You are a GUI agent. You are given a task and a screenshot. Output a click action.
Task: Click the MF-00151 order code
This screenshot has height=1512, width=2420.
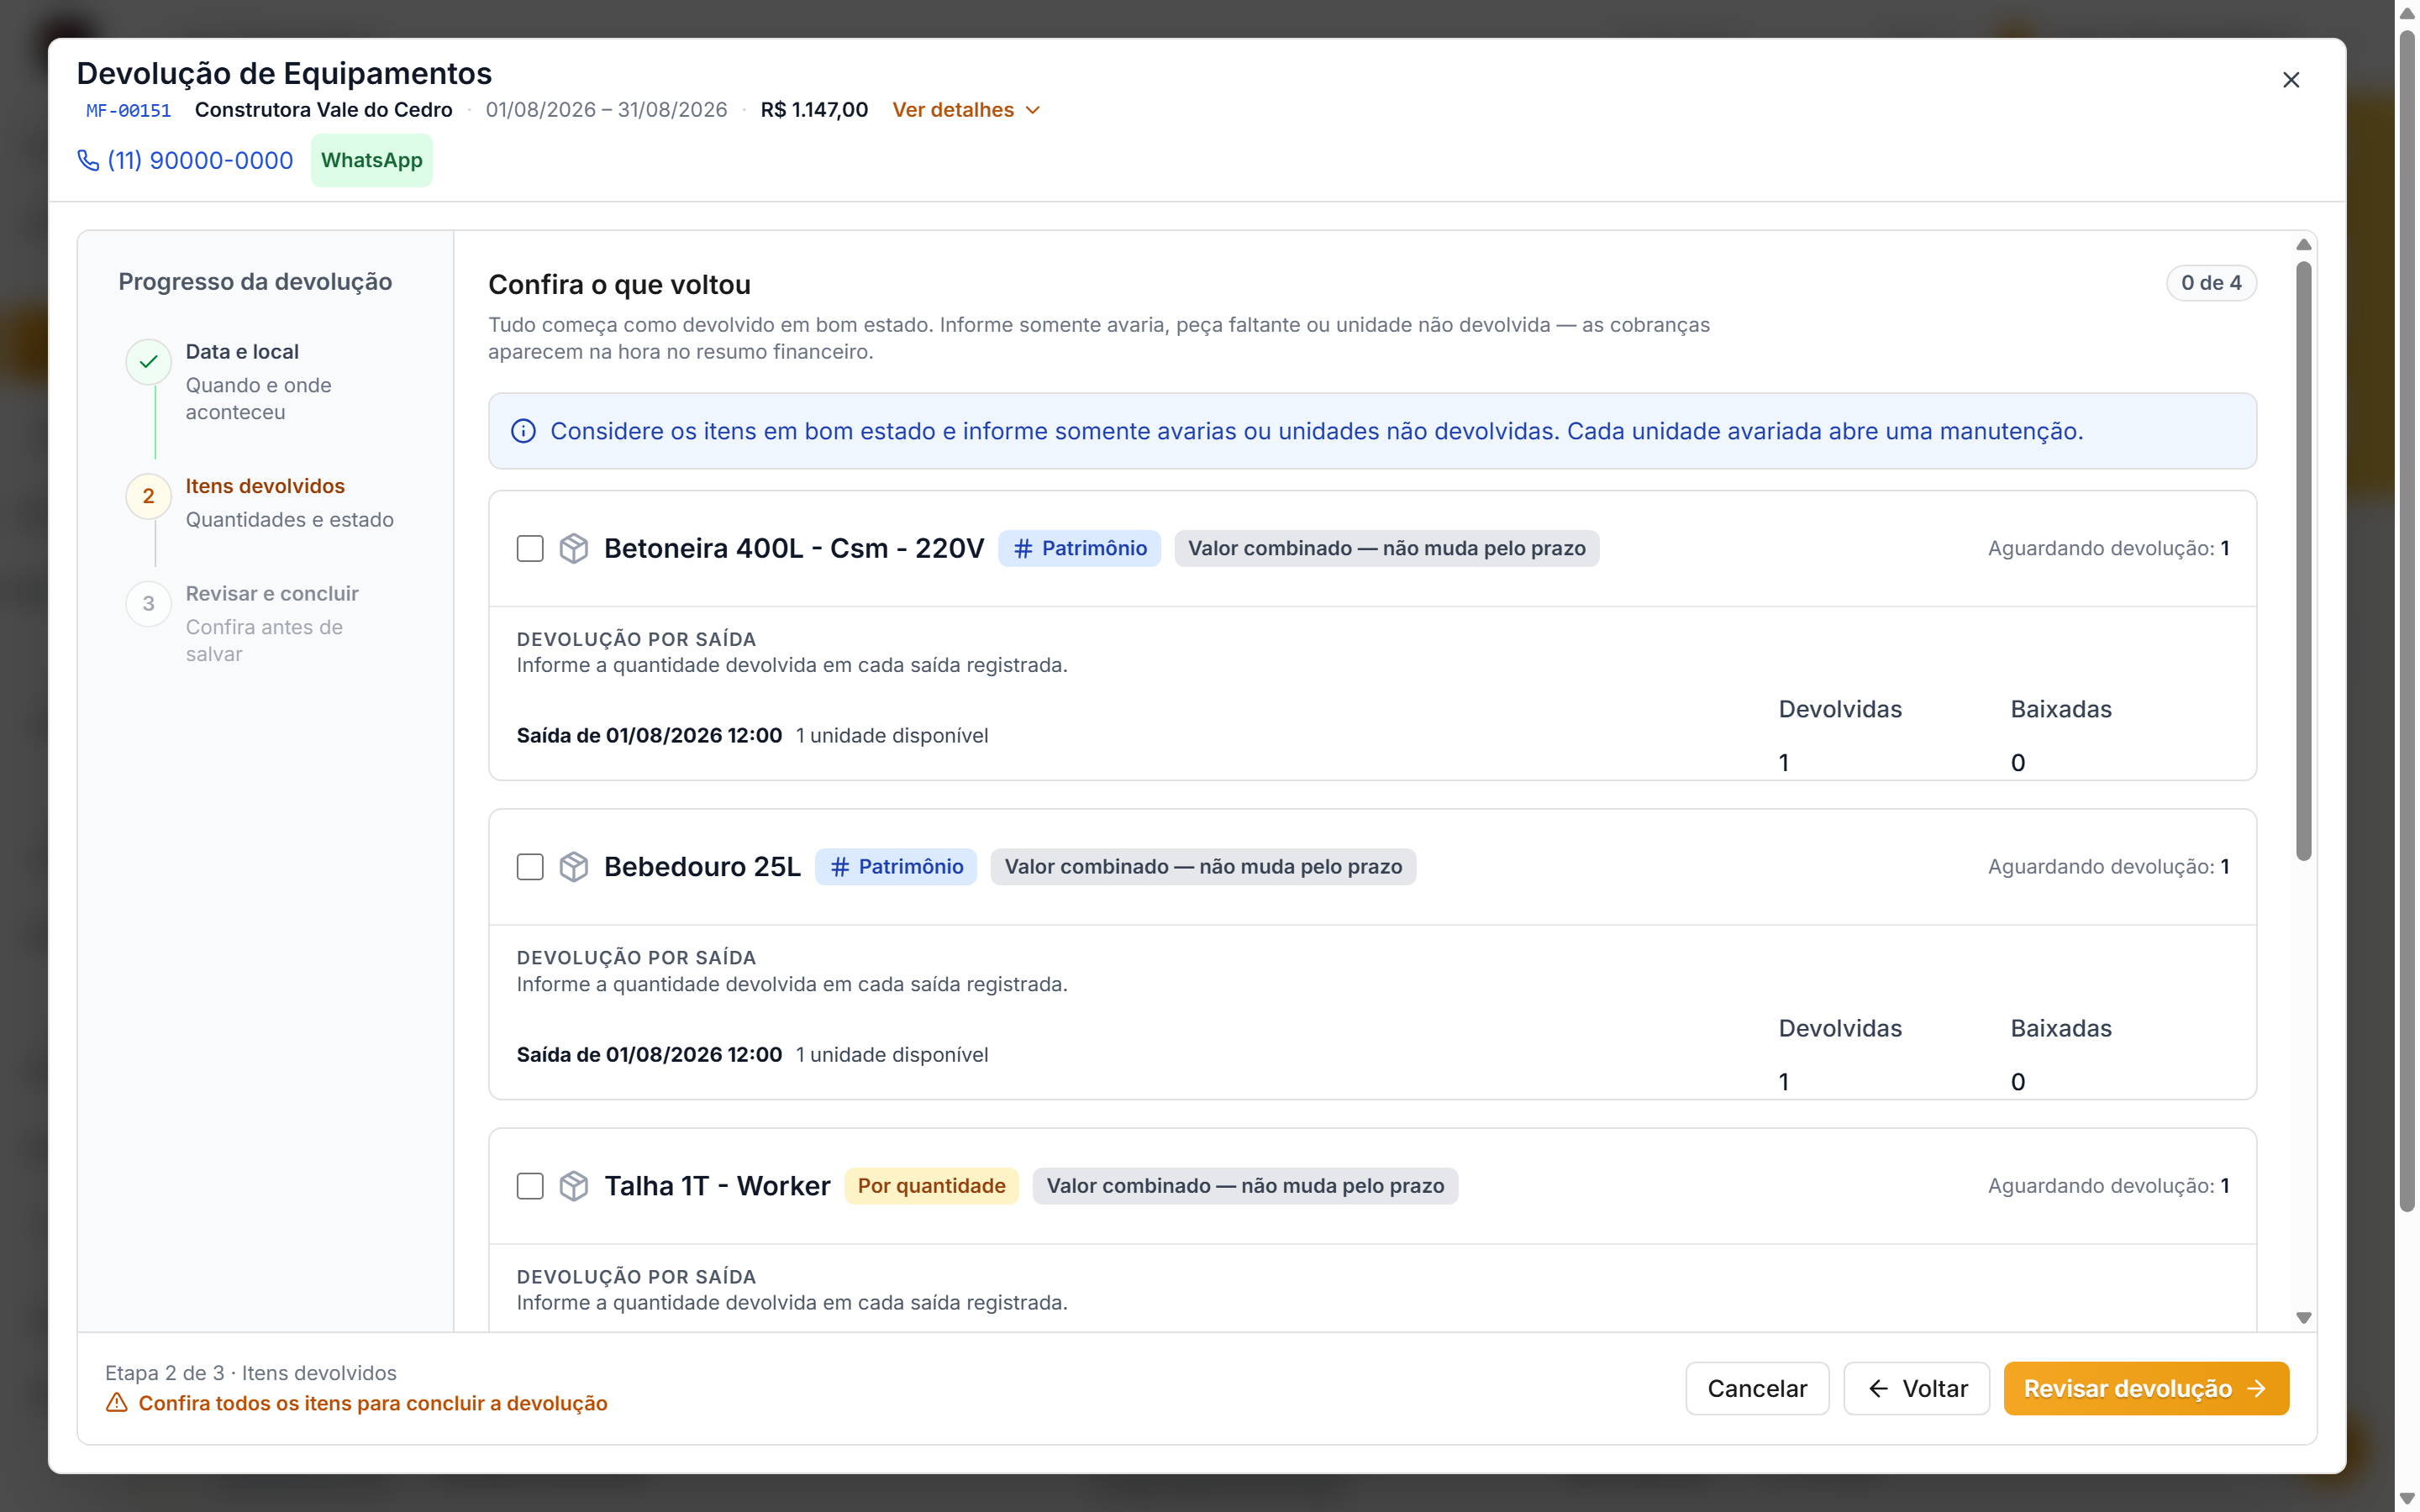(128, 111)
